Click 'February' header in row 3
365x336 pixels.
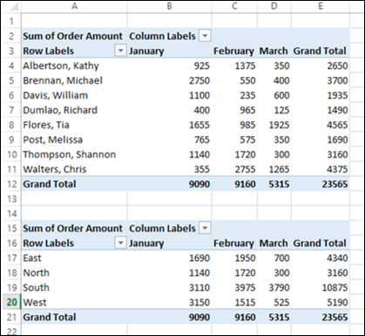coord(233,51)
